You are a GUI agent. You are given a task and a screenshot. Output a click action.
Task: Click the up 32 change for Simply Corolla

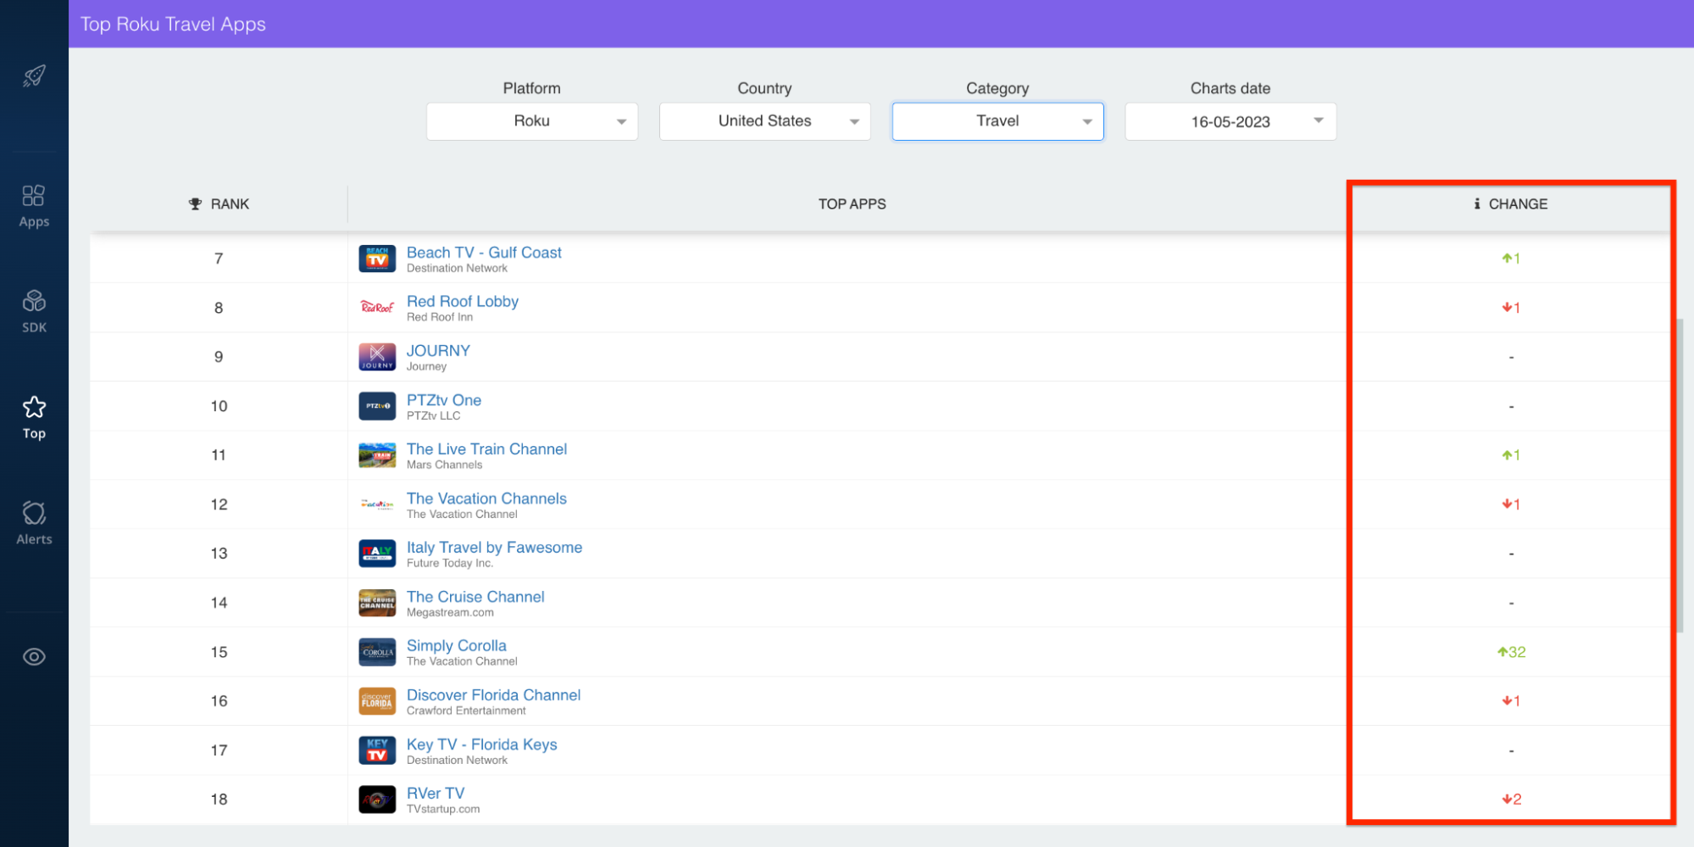pos(1512,652)
